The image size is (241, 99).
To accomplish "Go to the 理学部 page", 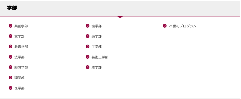I will click(x=19, y=78).
